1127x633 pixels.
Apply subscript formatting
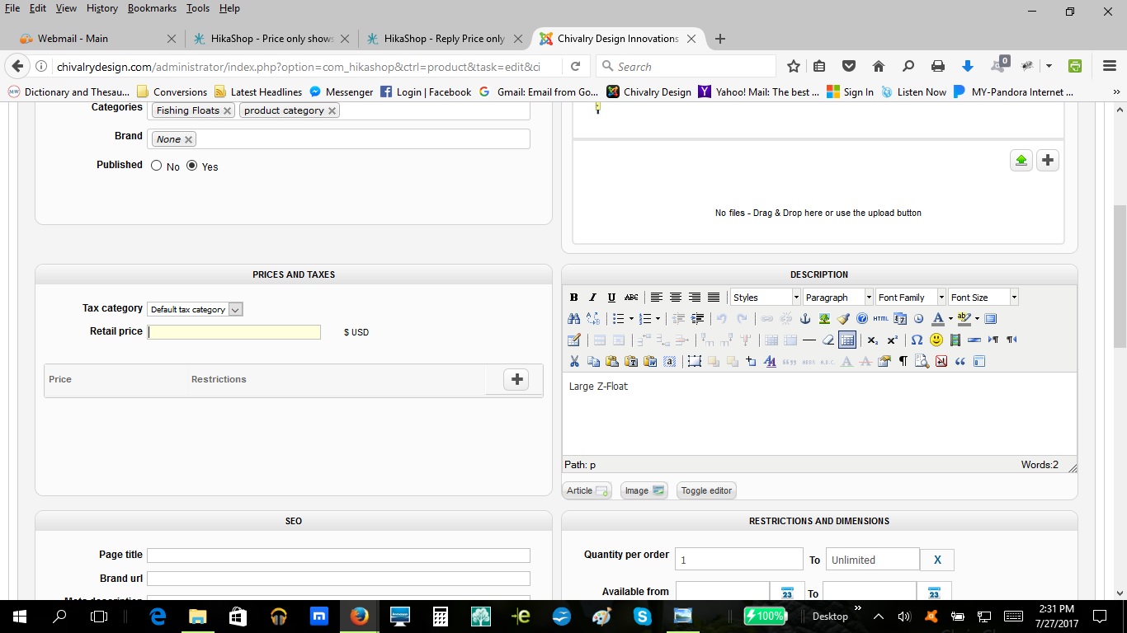pos(872,340)
